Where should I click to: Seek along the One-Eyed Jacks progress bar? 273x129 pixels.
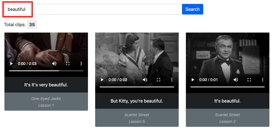pos(46,71)
